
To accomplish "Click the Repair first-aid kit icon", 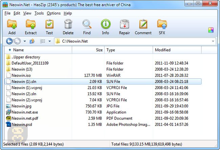I will pos(125,24).
